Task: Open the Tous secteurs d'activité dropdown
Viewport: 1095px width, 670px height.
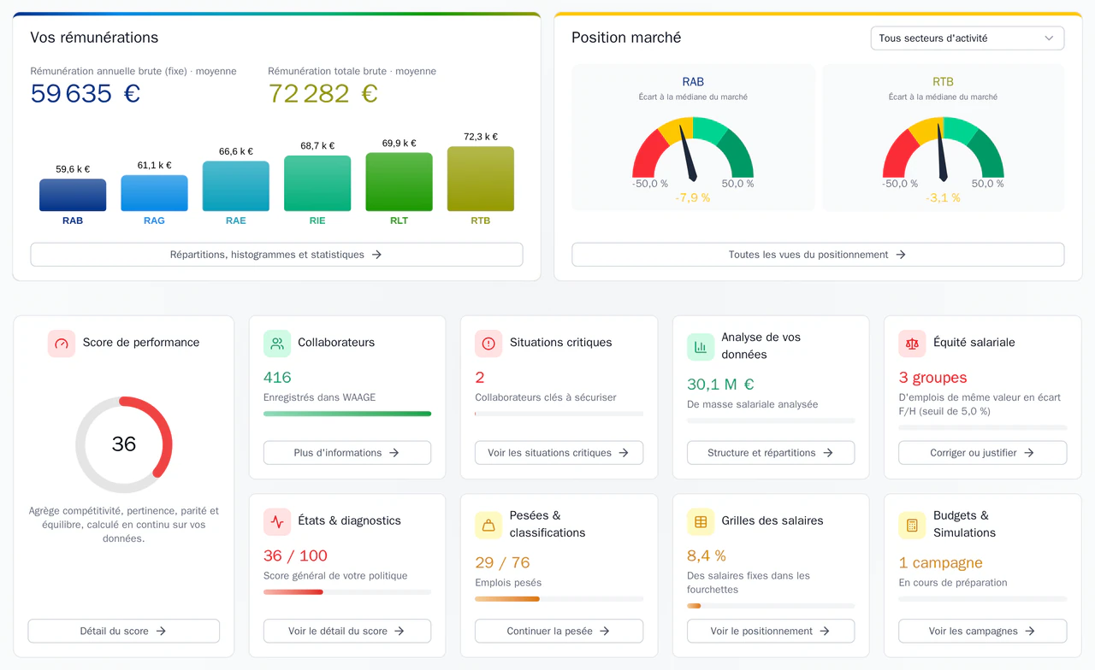Action: point(968,38)
